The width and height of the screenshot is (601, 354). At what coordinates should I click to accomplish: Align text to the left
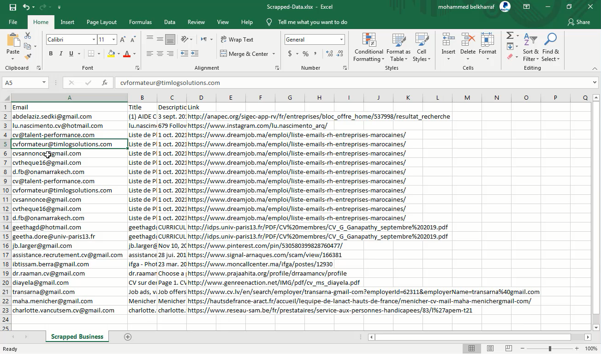[x=150, y=54]
